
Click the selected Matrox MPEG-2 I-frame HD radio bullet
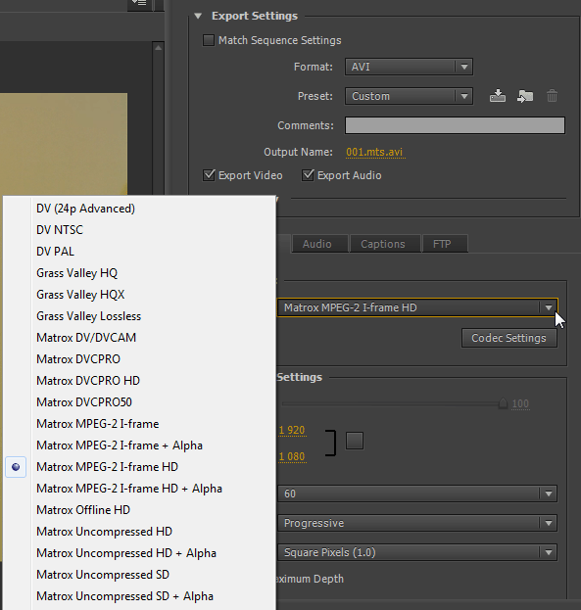pos(16,467)
